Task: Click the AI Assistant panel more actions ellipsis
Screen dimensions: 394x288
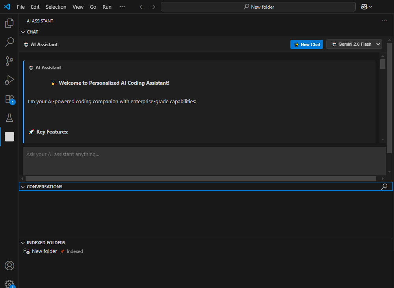Action: (384, 21)
